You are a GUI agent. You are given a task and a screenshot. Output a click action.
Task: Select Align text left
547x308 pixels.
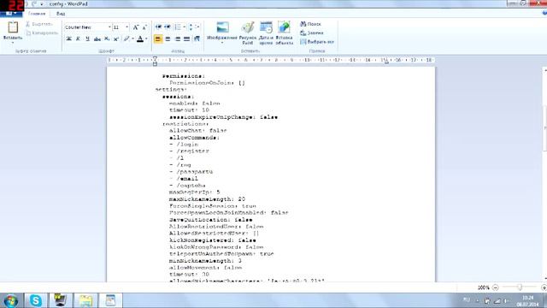[x=158, y=38]
